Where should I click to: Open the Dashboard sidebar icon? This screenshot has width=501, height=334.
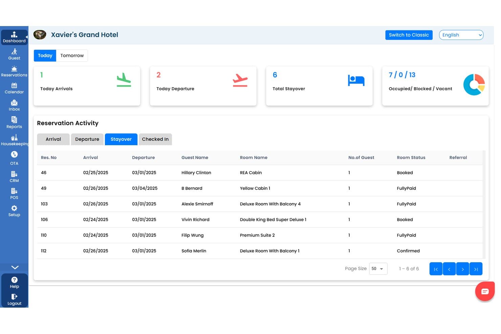point(14,37)
